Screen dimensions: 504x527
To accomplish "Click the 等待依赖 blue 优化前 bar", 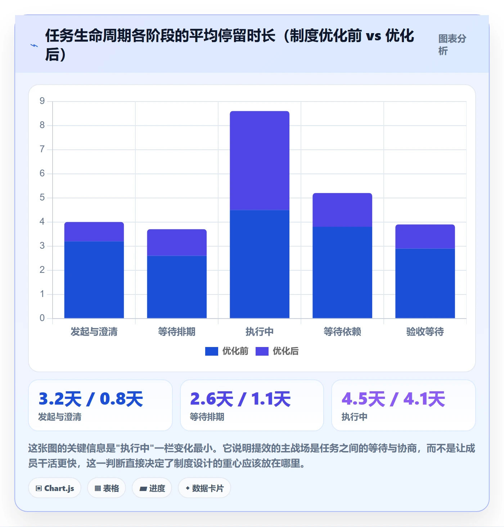I will coord(342,272).
